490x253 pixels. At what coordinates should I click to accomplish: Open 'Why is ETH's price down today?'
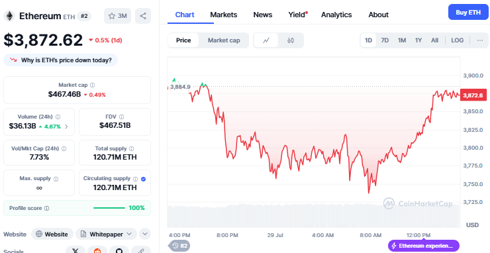[x=61, y=60]
